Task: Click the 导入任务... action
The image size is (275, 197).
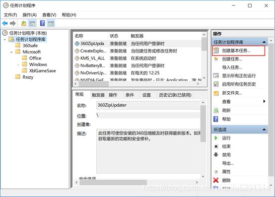Action: coord(232,67)
